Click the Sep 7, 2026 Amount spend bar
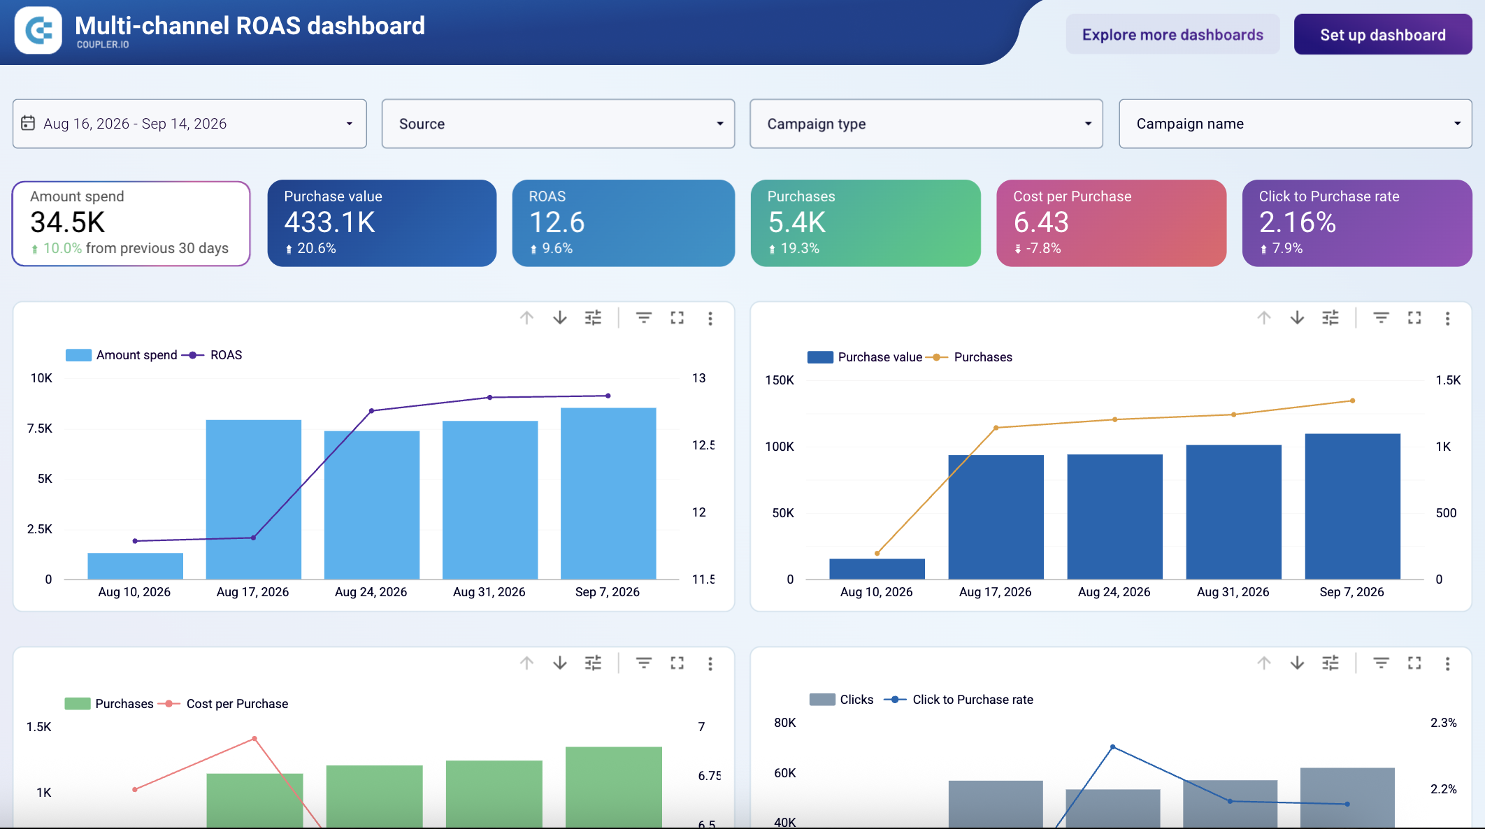 click(x=608, y=493)
